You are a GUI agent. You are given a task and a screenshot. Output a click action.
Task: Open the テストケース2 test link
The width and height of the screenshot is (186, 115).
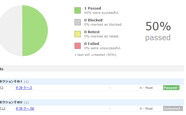(25, 109)
